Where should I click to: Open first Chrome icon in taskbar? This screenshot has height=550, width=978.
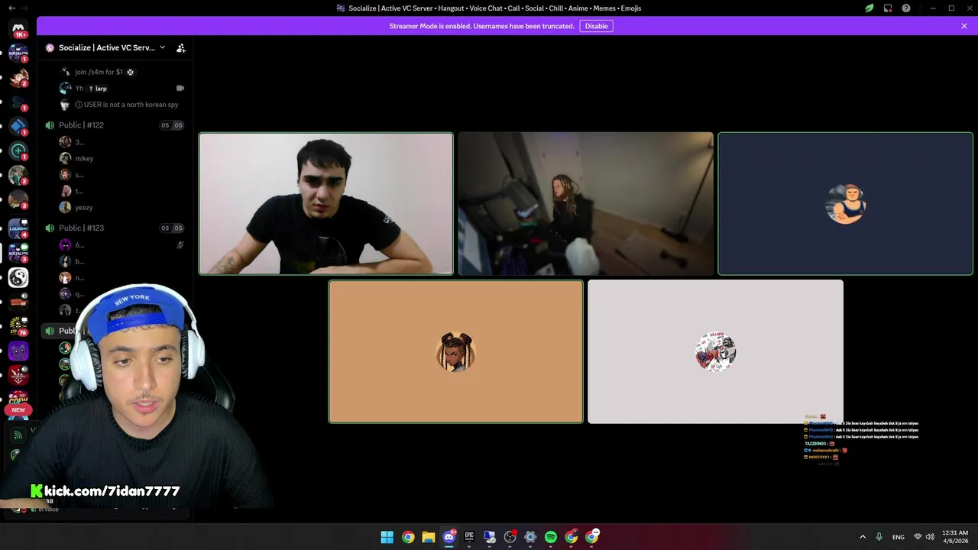coord(408,537)
